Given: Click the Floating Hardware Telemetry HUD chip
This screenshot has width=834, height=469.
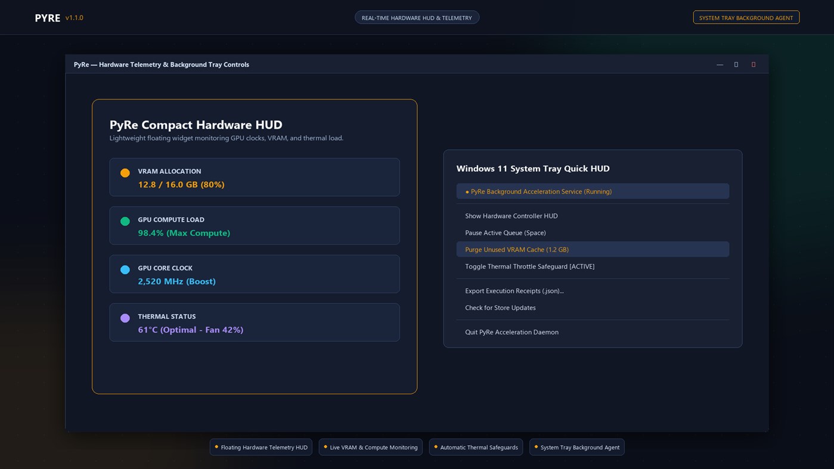Looking at the screenshot, I should tap(261, 447).
